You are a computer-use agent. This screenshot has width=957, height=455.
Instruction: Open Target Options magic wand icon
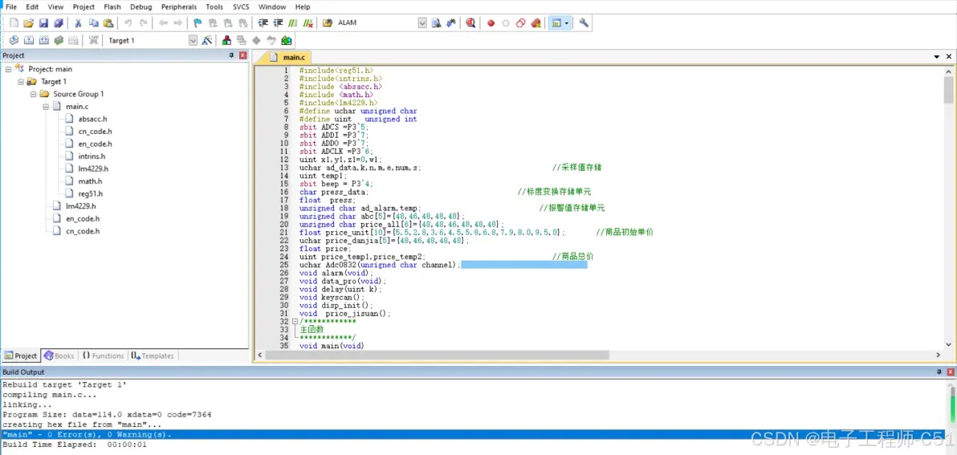[x=207, y=40]
